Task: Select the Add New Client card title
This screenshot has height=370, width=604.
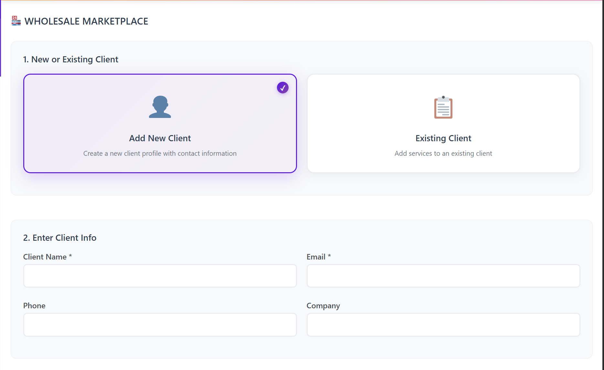Action: 160,138
